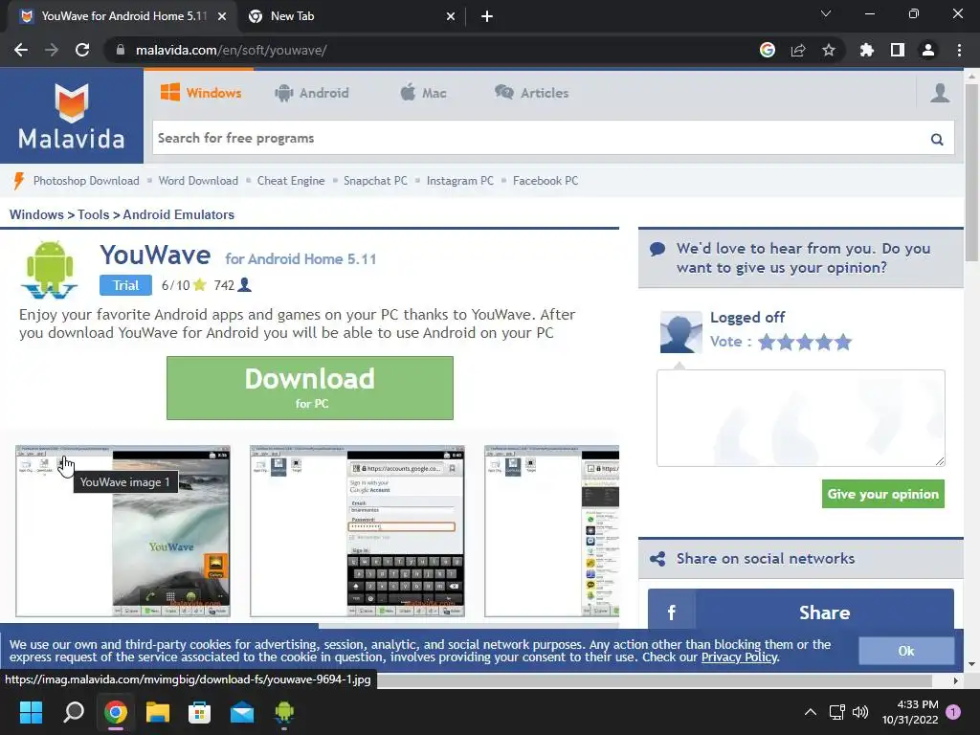
Task: Open the Privacy Policy link
Action: tap(740, 657)
